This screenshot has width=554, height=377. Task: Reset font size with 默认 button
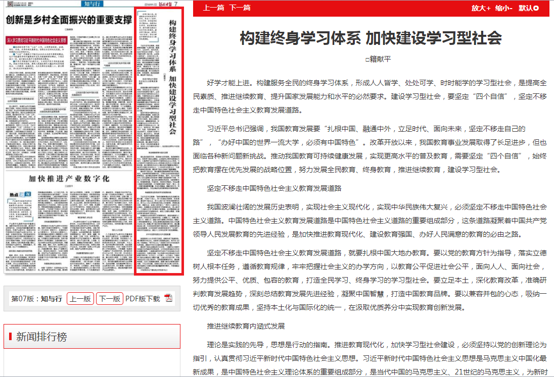529,8
